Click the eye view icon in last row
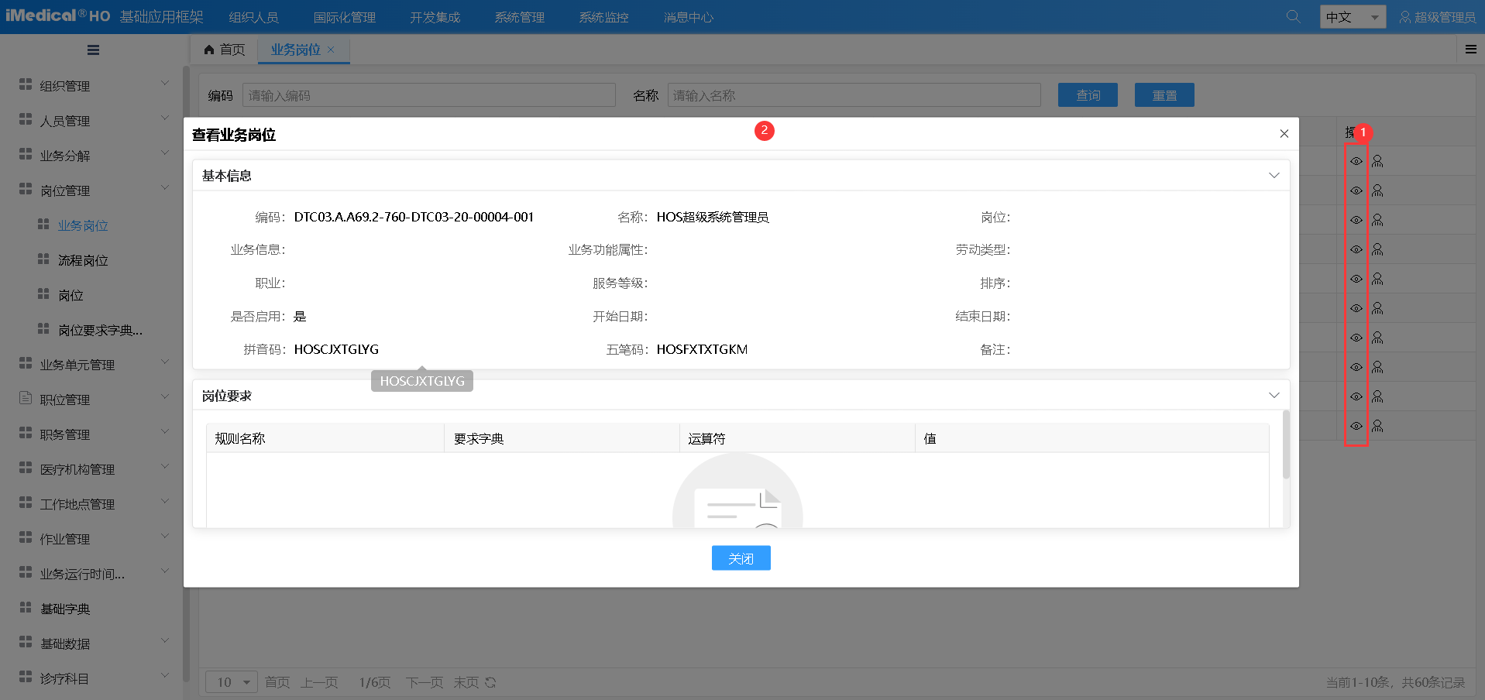 click(1356, 426)
